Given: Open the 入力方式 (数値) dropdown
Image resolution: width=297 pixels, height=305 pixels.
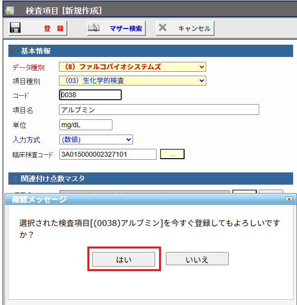Looking at the screenshot, I should pyautogui.click(x=96, y=140).
